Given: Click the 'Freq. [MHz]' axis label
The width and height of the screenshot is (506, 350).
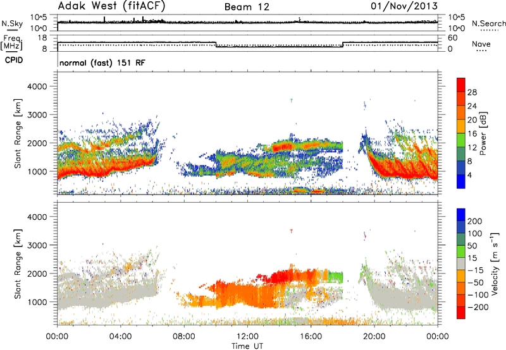Looking at the screenshot, I should [x=12, y=43].
